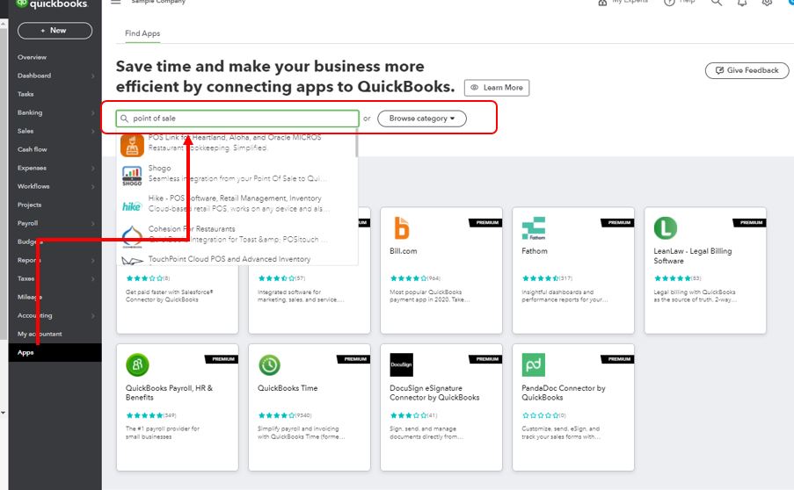Image resolution: width=794 pixels, height=490 pixels.
Task: Go to Cash flow in the sidebar
Action: point(33,149)
